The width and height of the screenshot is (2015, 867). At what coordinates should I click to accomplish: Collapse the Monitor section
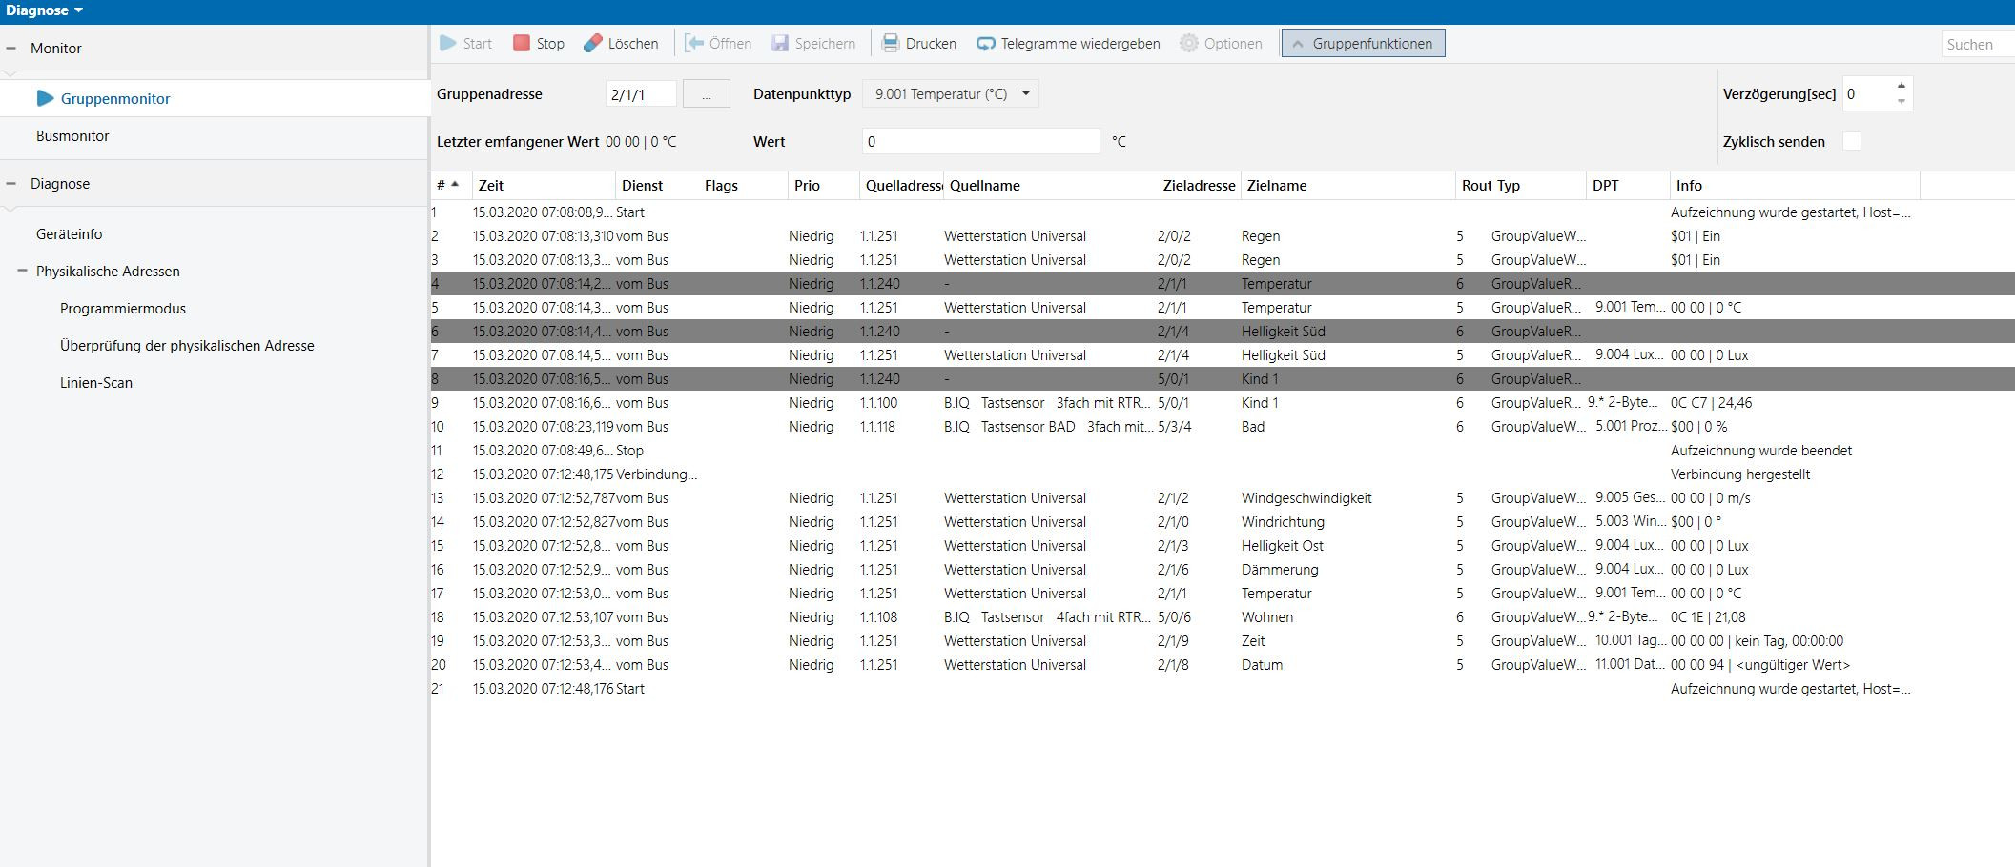pyautogui.click(x=11, y=49)
